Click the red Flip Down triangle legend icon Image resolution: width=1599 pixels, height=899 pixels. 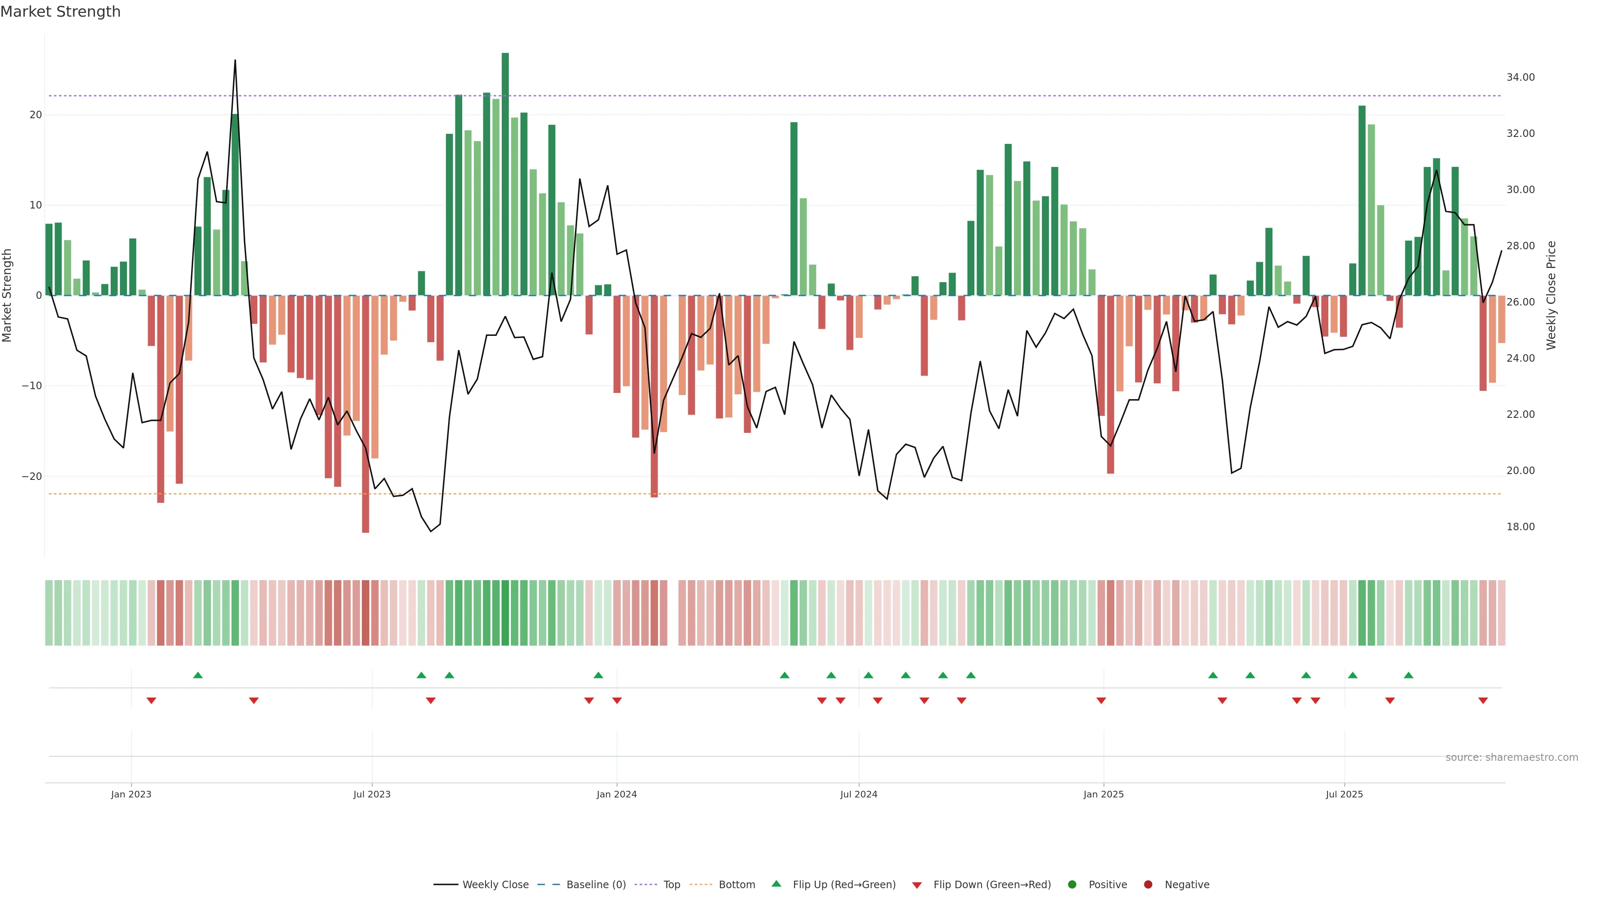(x=917, y=885)
